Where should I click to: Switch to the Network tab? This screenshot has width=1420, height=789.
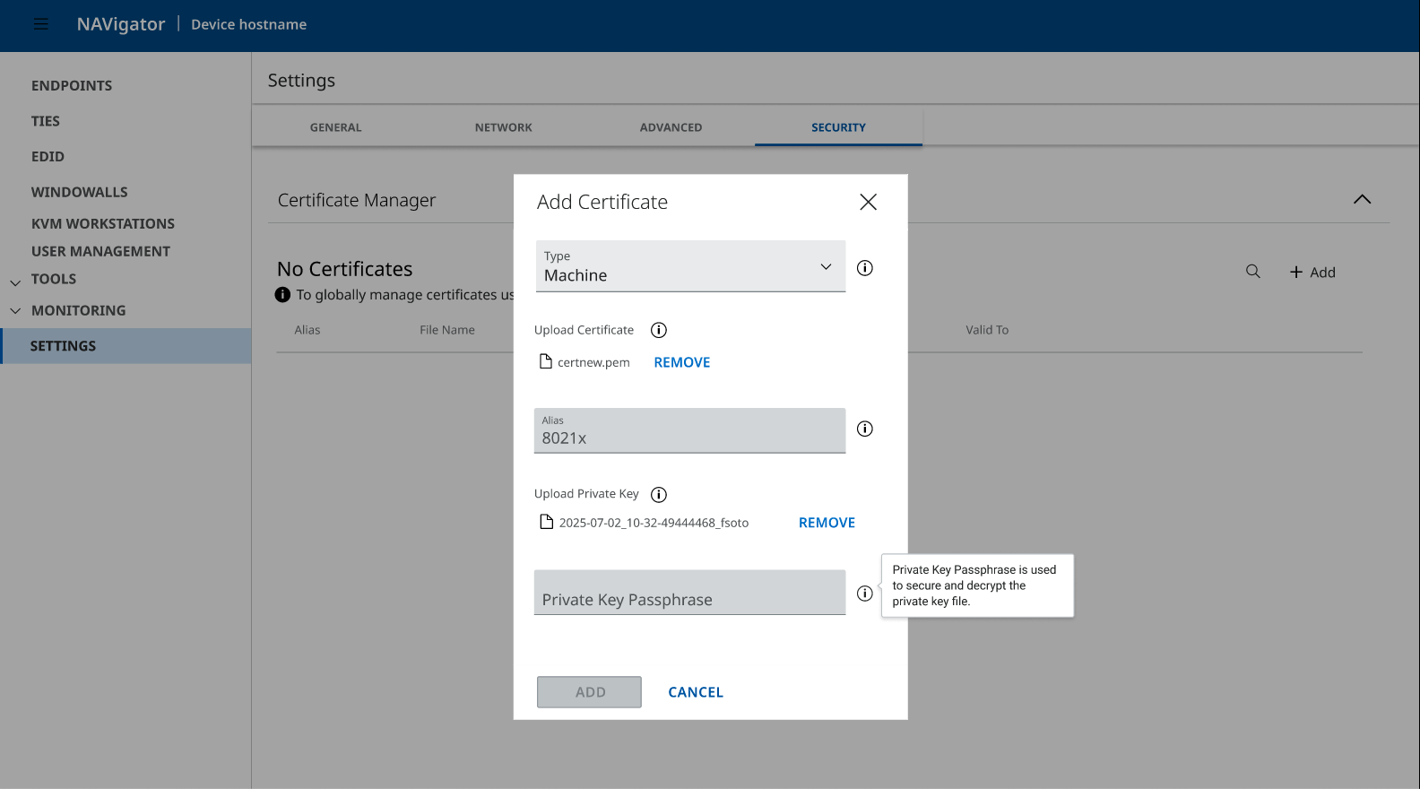pyautogui.click(x=503, y=127)
